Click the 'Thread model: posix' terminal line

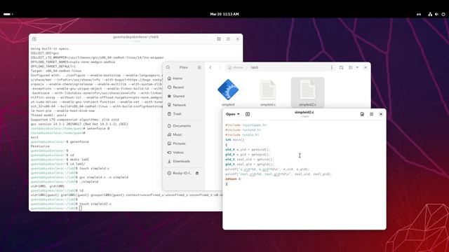point(48,115)
